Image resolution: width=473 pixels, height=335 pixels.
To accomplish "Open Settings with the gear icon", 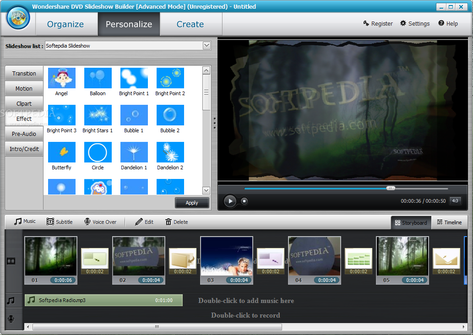I will tap(415, 23).
